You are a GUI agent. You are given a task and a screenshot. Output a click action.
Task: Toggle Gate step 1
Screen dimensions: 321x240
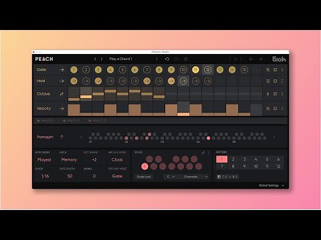coord(74,70)
